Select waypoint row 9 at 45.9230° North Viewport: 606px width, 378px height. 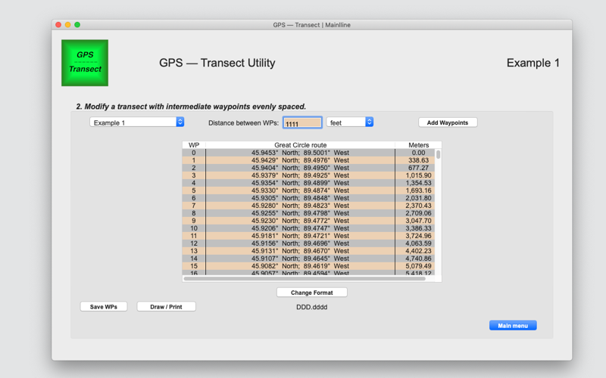(308, 221)
